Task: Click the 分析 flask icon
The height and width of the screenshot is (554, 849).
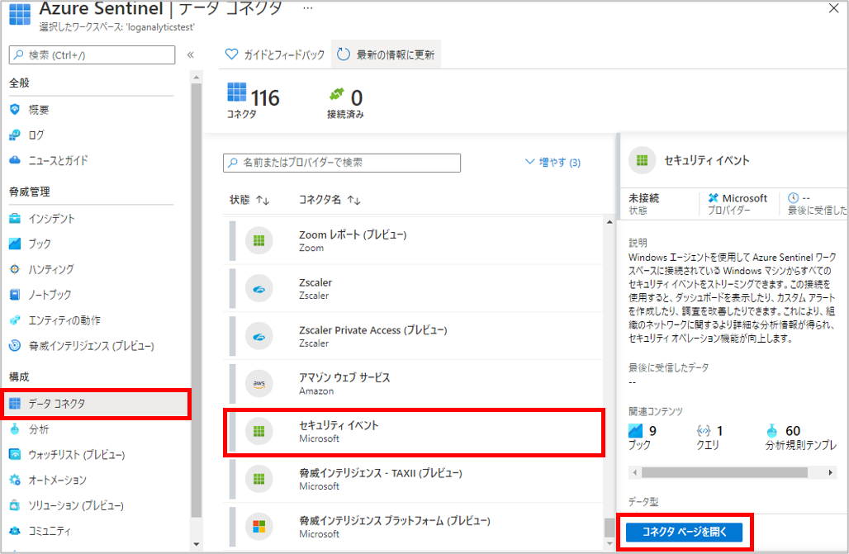Action: (15, 429)
